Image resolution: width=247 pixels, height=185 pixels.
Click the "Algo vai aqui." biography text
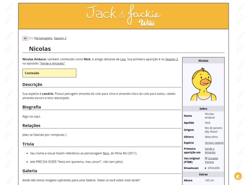tap(32, 116)
